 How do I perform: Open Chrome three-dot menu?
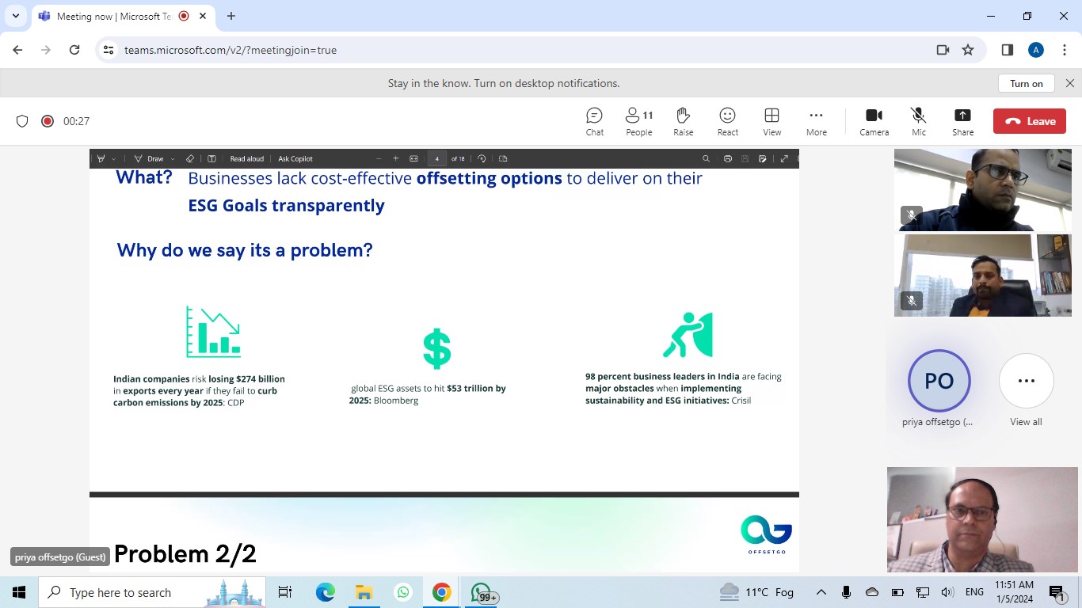tap(1065, 50)
